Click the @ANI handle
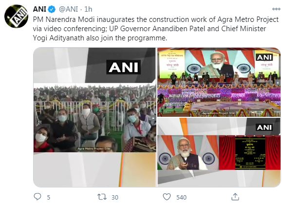 [x=68, y=9]
